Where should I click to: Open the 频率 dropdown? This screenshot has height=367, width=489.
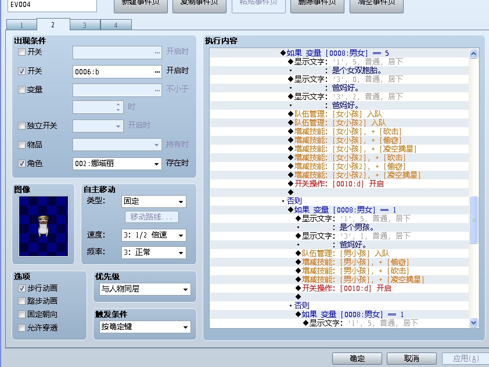point(154,253)
